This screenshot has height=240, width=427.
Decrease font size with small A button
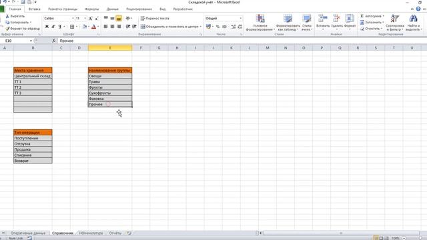point(96,18)
